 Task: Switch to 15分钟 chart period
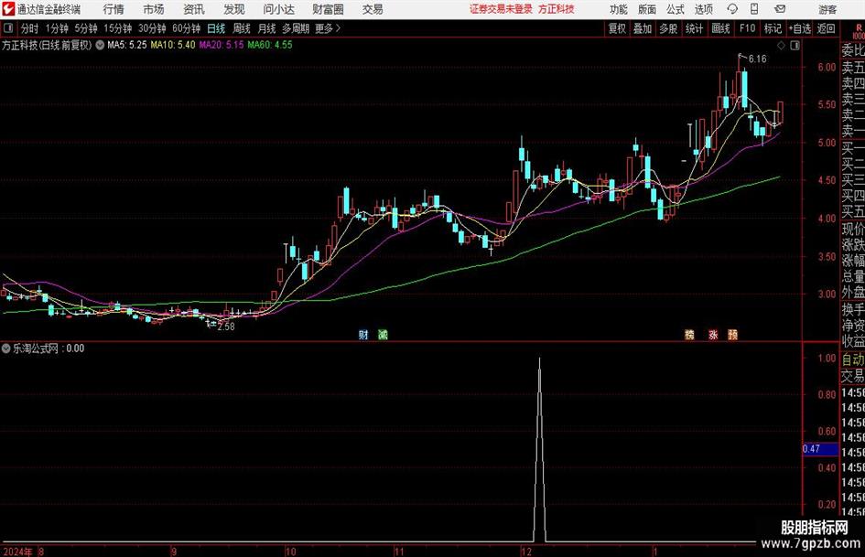coord(118,28)
